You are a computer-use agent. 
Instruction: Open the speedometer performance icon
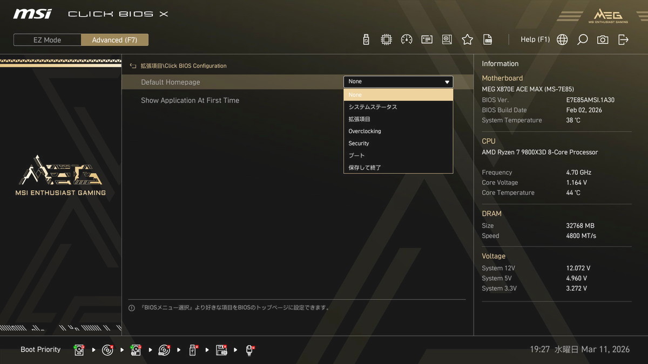click(407, 39)
